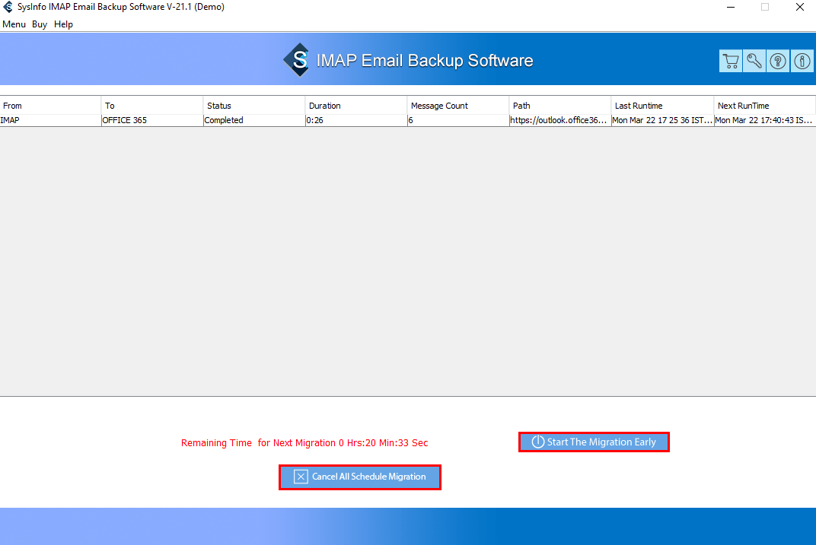816x545 pixels.
Task: Click the info about icon
Action: pos(802,62)
